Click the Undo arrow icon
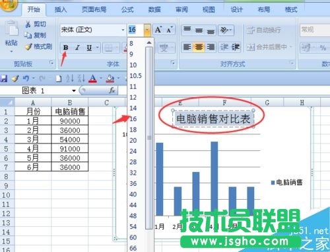Screen dimensions: 330x252 [x=26, y=79]
